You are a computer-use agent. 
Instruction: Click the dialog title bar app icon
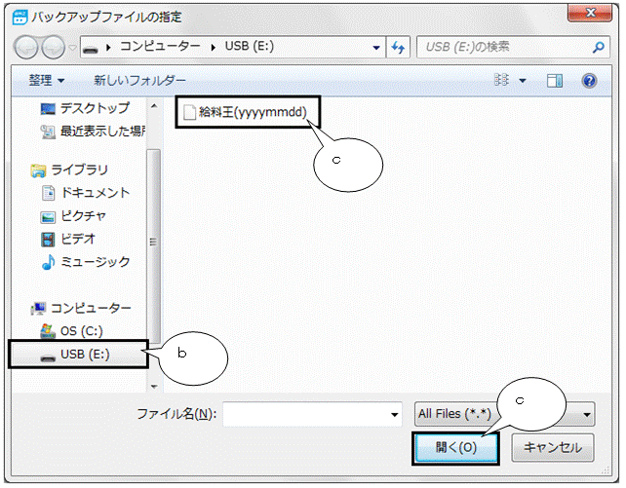point(20,18)
